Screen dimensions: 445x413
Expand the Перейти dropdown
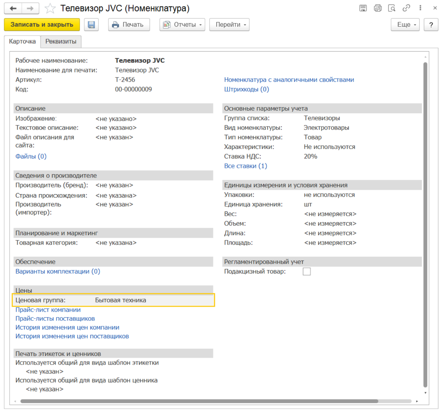click(x=229, y=25)
